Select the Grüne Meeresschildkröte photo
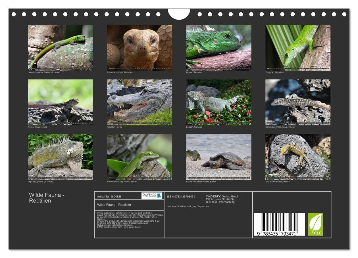Viewport: 358px width, 258px height. 219,157
